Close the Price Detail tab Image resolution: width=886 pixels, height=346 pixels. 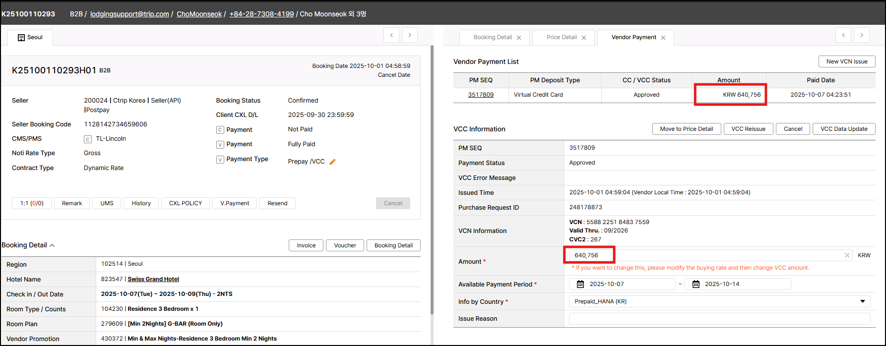[x=584, y=38]
